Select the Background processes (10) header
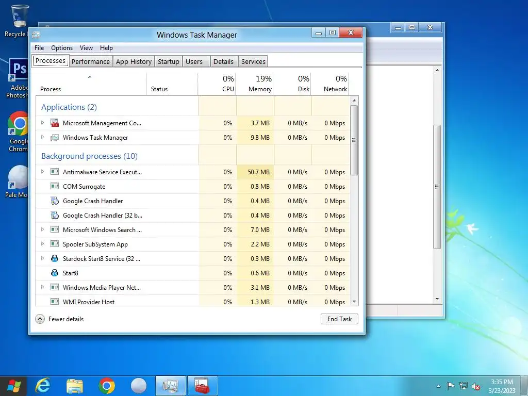The width and height of the screenshot is (528, 396). (89, 156)
